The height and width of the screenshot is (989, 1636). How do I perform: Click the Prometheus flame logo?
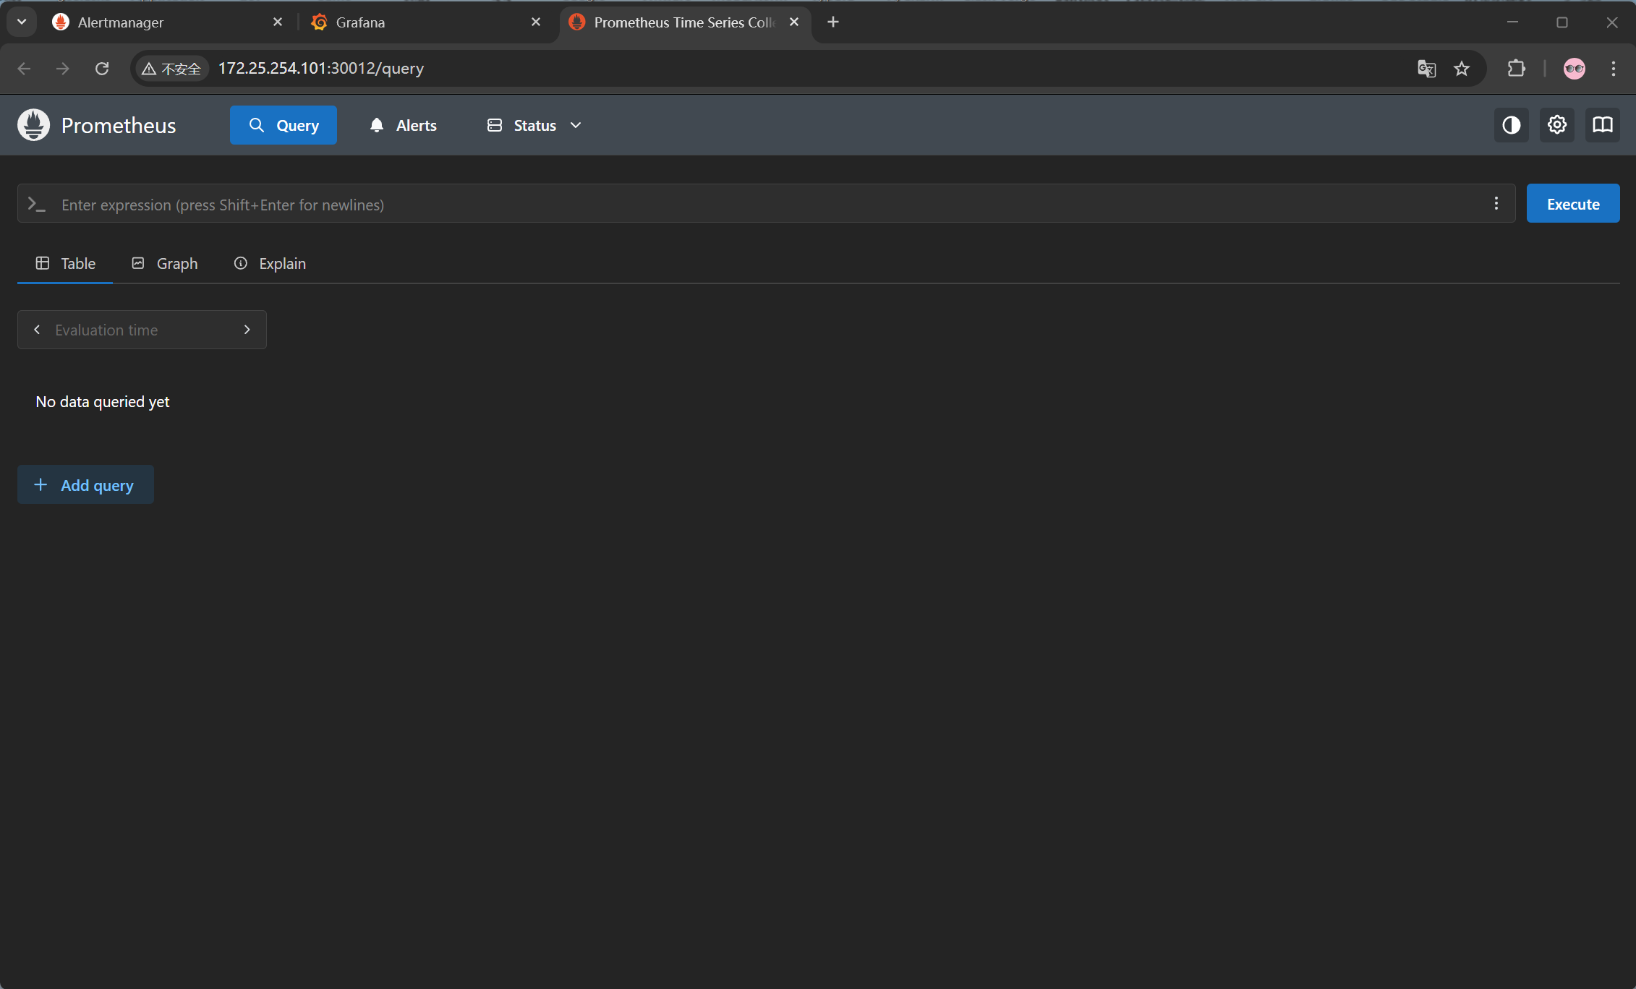pyautogui.click(x=33, y=125)
